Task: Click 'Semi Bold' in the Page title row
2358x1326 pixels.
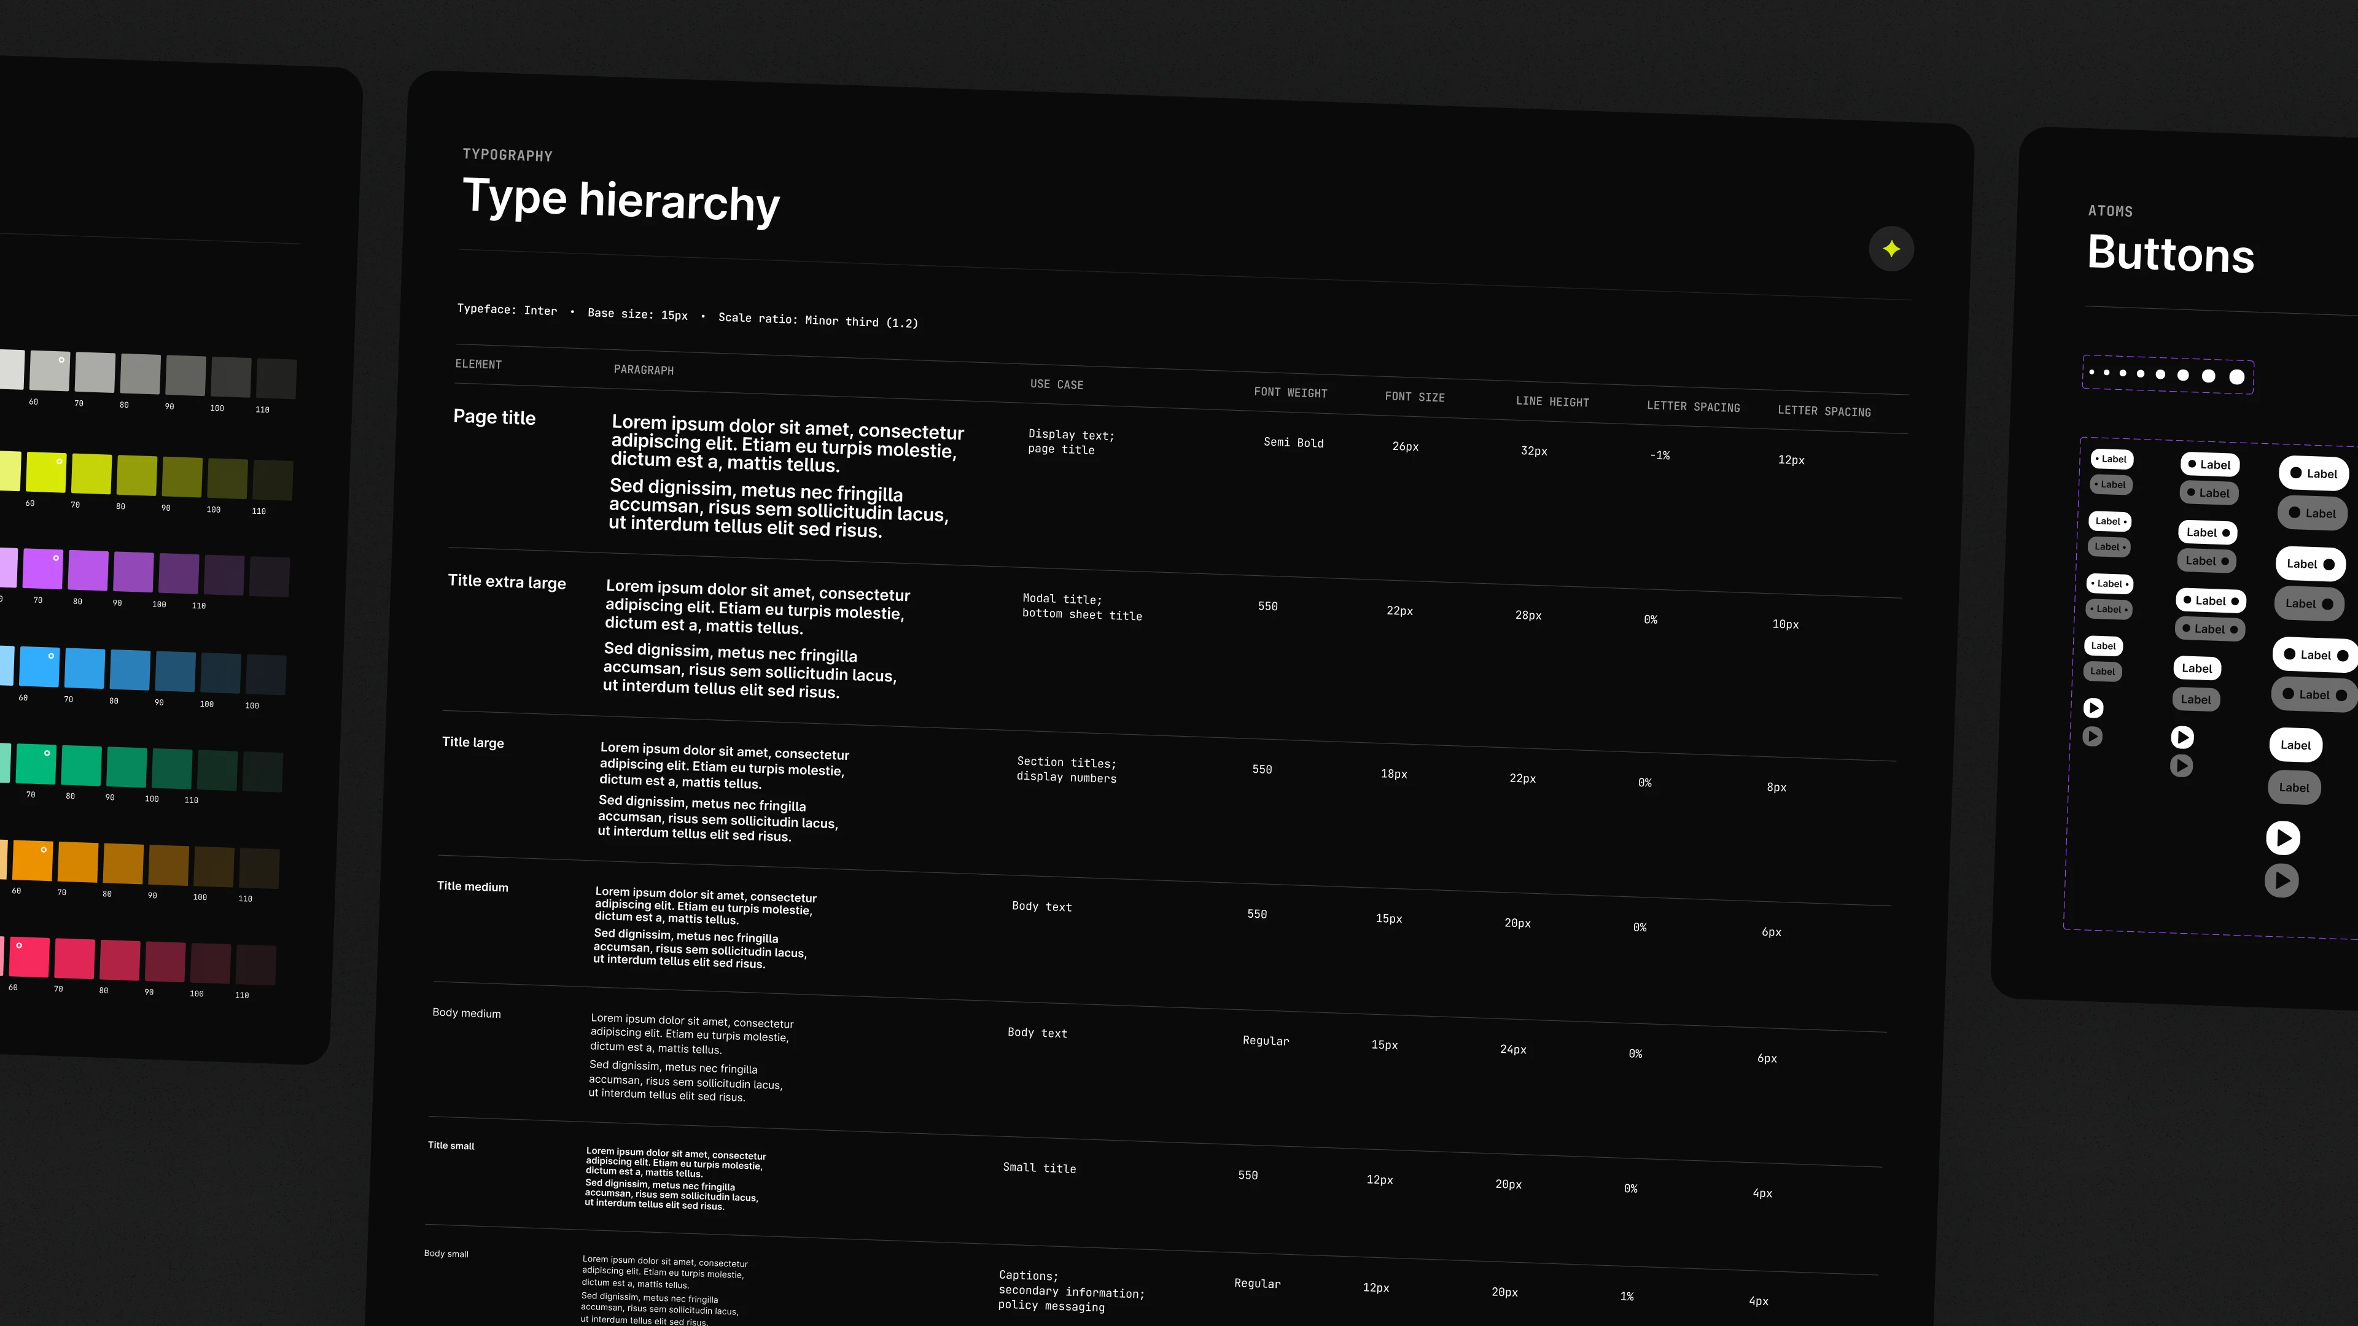Action: tap(1293, 443)
